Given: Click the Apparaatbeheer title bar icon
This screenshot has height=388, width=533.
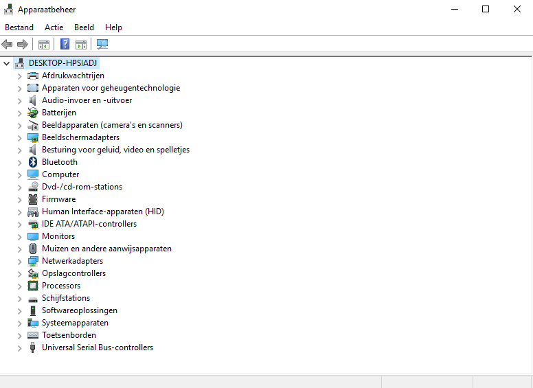Looking at the screenshot, I should point(8,9).
